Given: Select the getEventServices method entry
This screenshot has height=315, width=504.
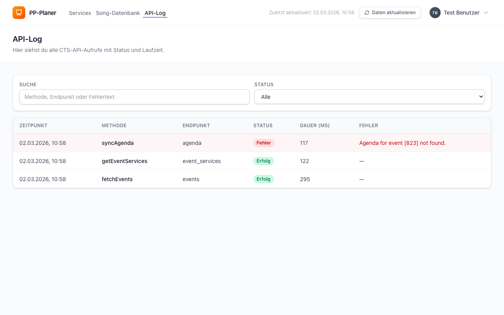Looking at the screenshot, I should coord(124,161).
